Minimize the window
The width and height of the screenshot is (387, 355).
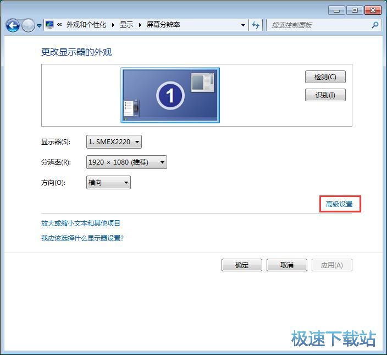[336, 10]
